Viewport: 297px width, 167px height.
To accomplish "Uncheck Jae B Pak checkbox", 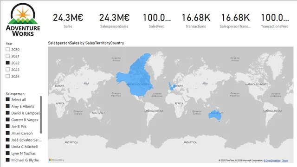I will pos(7,126).
